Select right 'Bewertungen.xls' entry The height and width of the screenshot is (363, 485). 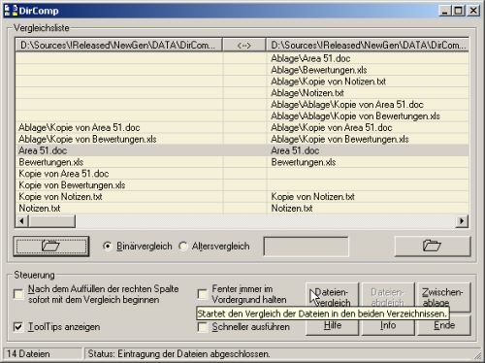coord(304,162)
